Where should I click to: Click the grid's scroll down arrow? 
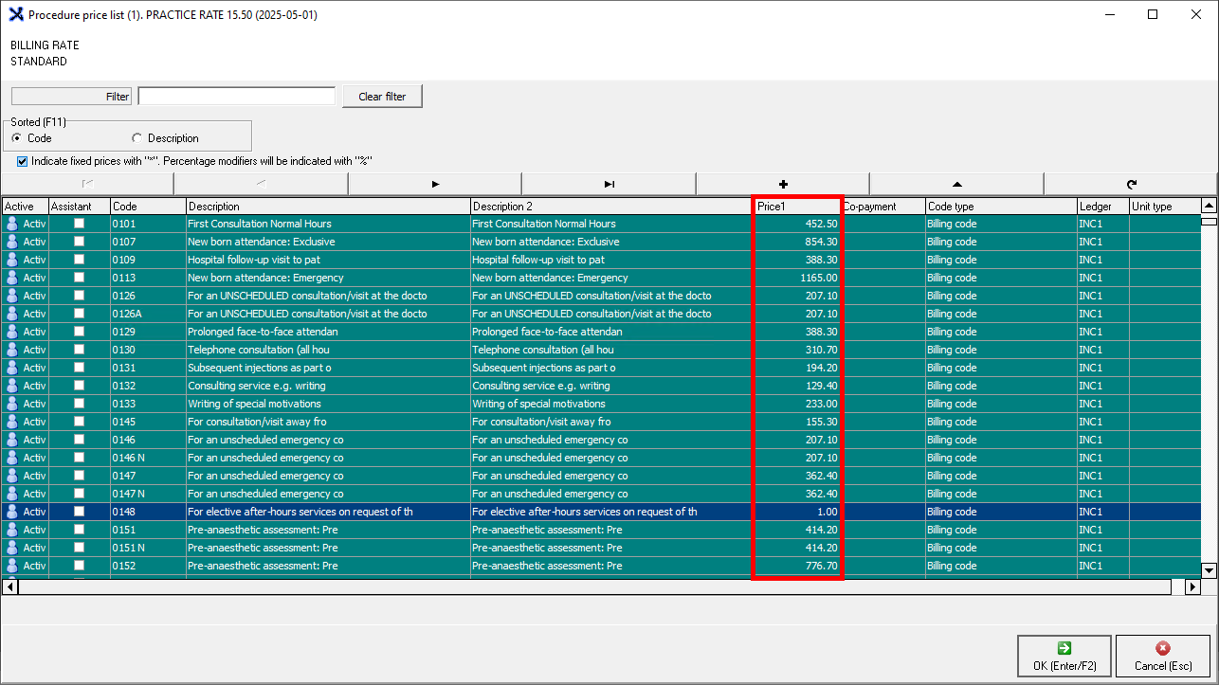tap(1209, 570)
